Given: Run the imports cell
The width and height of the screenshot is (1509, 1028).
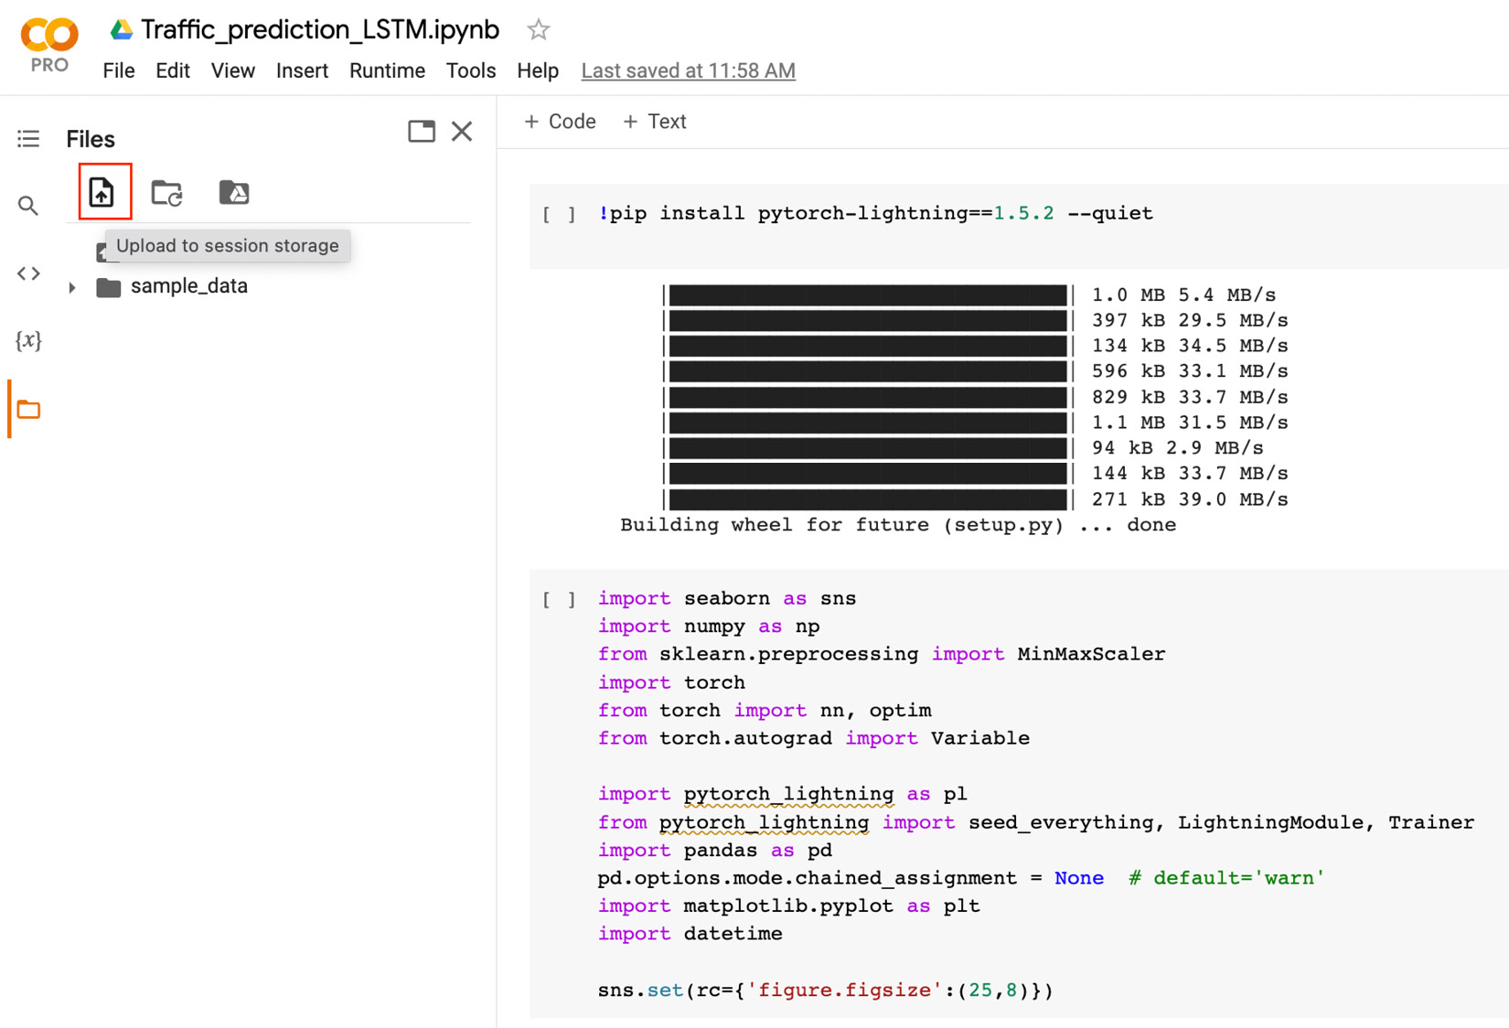Looking at the screenshot, I should point(559,599).
